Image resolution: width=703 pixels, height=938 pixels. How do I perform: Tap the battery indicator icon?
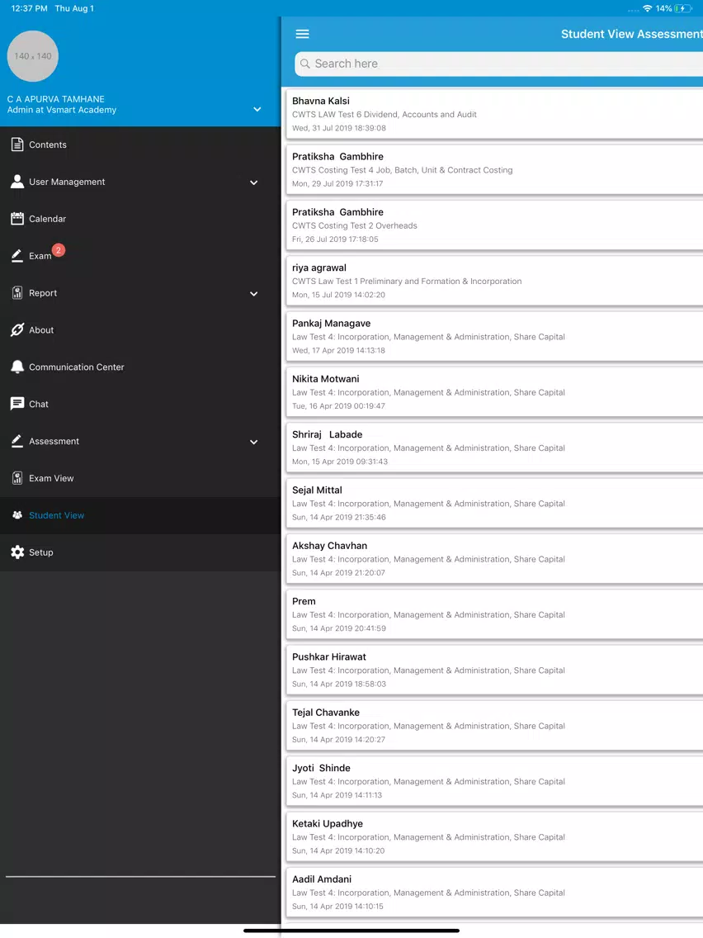[x=682, y=8]
